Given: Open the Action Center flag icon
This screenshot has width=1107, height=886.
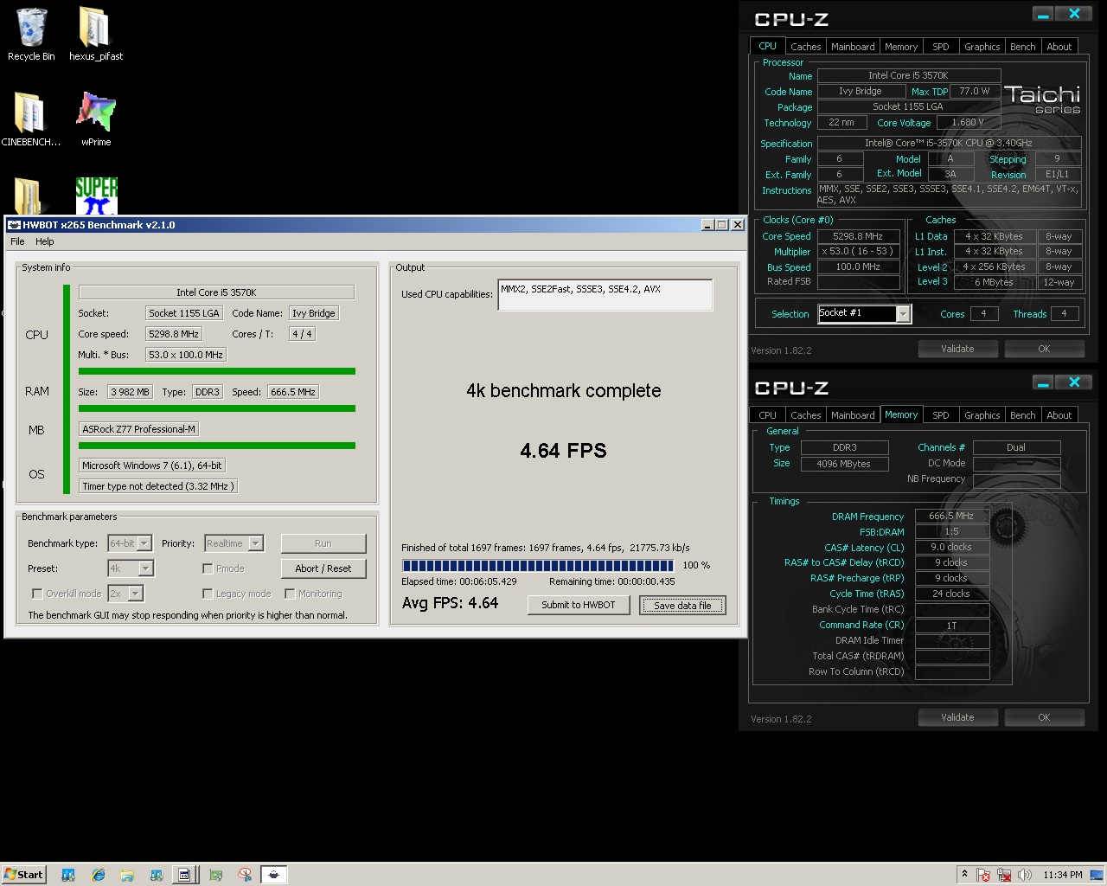Looking at the screenshot, I should click(983, 875).
